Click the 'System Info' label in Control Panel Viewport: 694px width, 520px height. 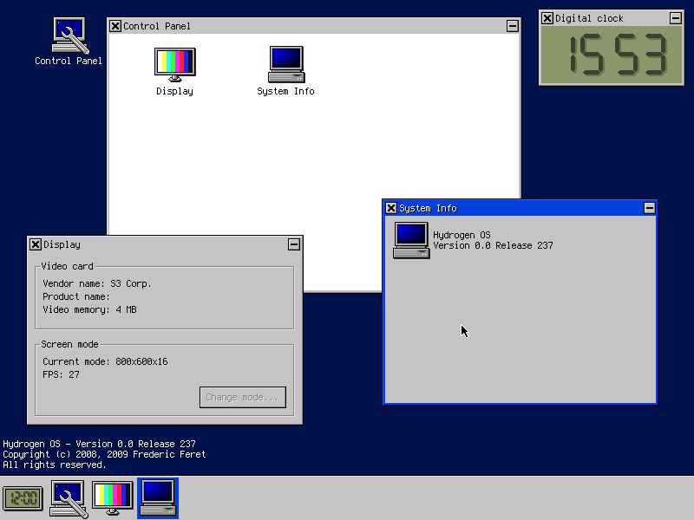(286, 91)
